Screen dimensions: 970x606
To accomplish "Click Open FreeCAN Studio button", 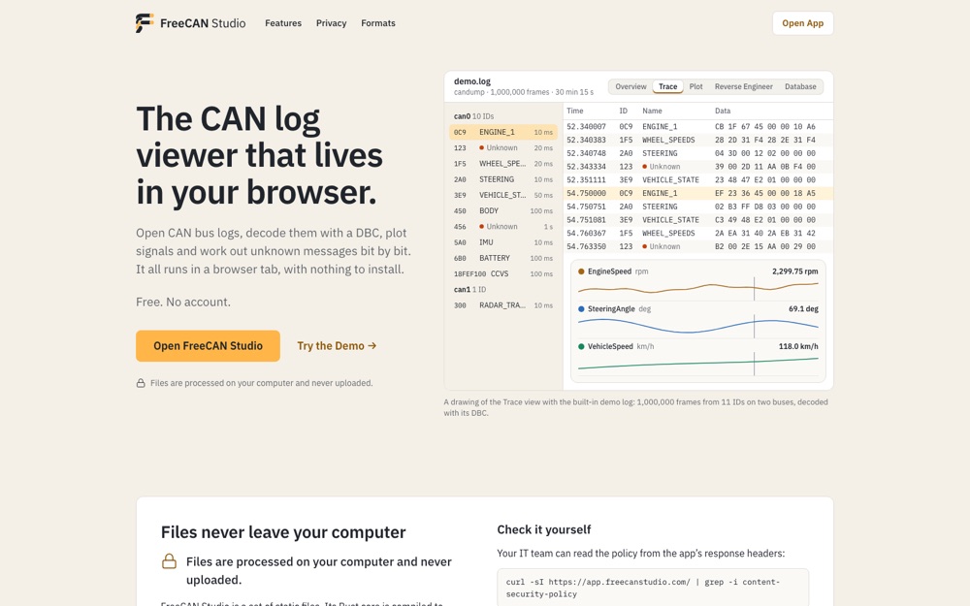I will tap(208, 346).
